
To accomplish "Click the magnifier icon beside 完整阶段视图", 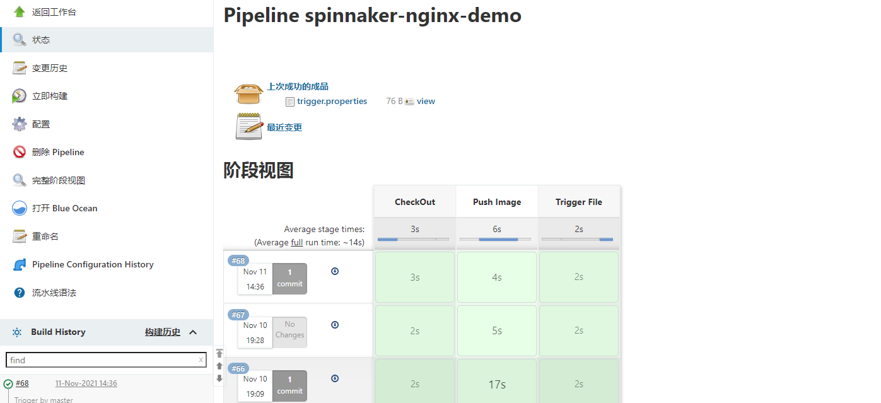I will 20,180.
